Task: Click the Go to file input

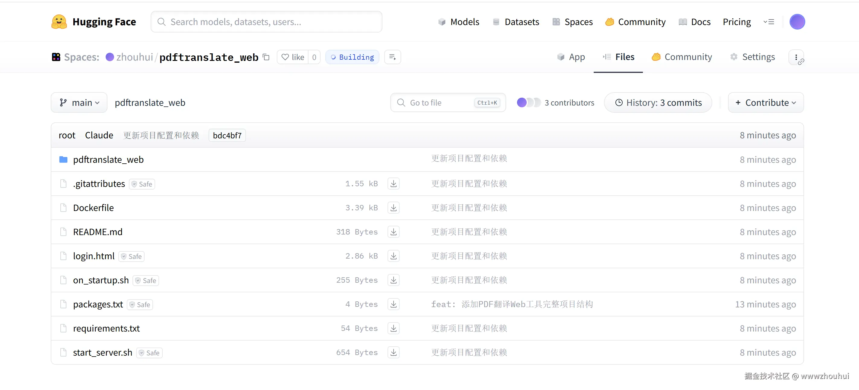Action: 448,102
